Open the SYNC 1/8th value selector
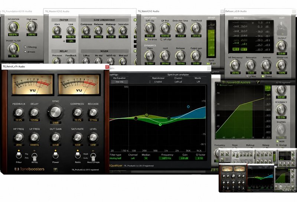This screenshot has height=202, width=297. click(x=55, y=123)
